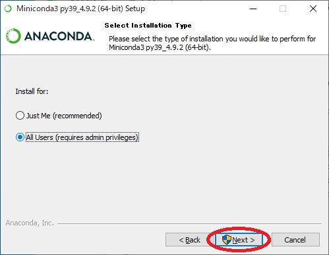This screenshot has height=255, width=329.
Task: Click the Miniconda3 icon in the title bar
Action: coord(8,9)
